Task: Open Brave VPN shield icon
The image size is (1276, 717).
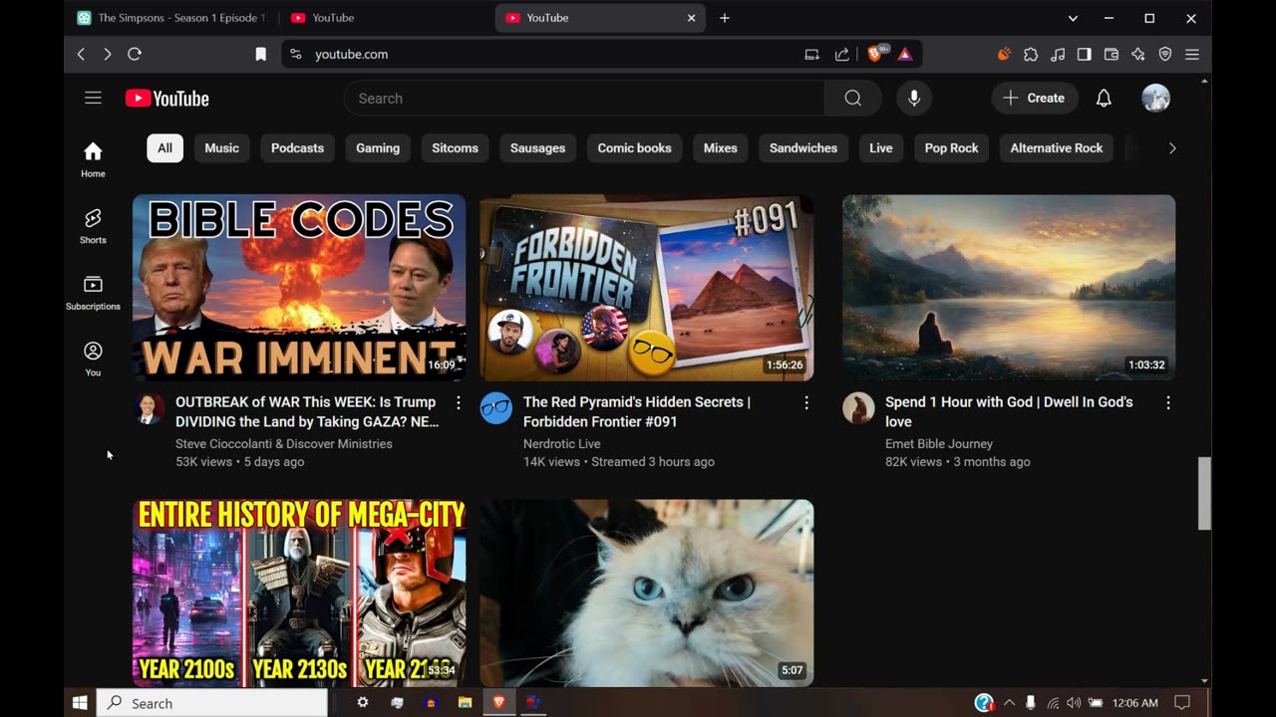Action: click(1164, 55)
